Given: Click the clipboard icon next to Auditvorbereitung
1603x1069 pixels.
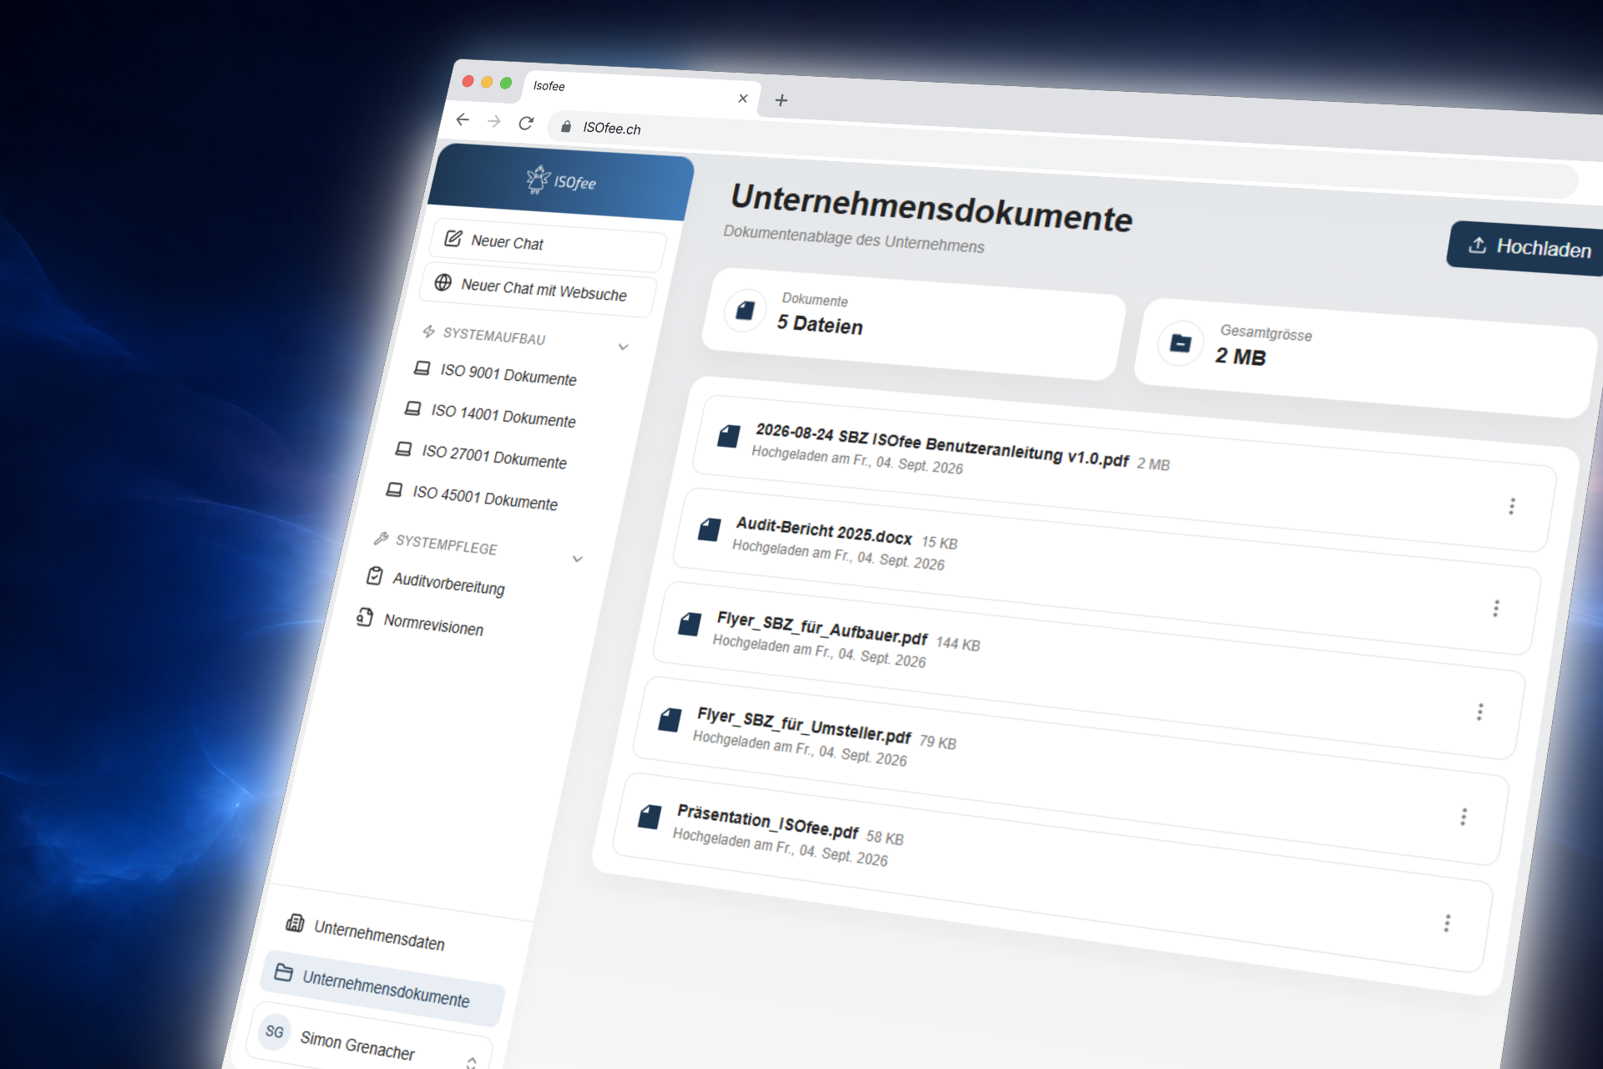Looking at the screenshot, I should 375,576.
